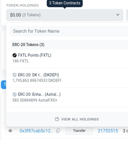Collapse token holdings dropdown chevron arrow
This screenshot has height=141, width=128.
[x=118, y=15]
